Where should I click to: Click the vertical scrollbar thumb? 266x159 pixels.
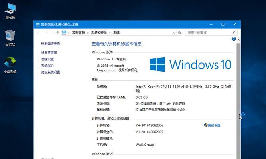[238, 101]
